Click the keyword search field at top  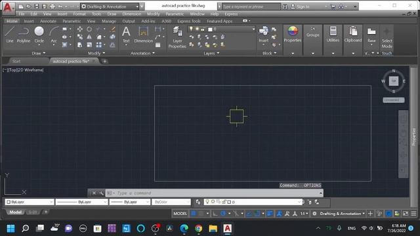click(251, 7)
